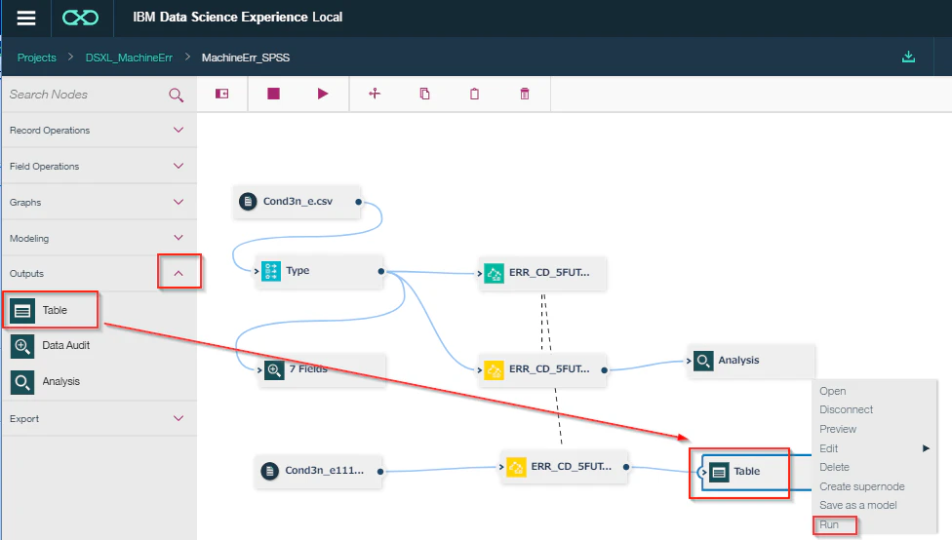Run the stream with the play icon

[x=323, y=94]
